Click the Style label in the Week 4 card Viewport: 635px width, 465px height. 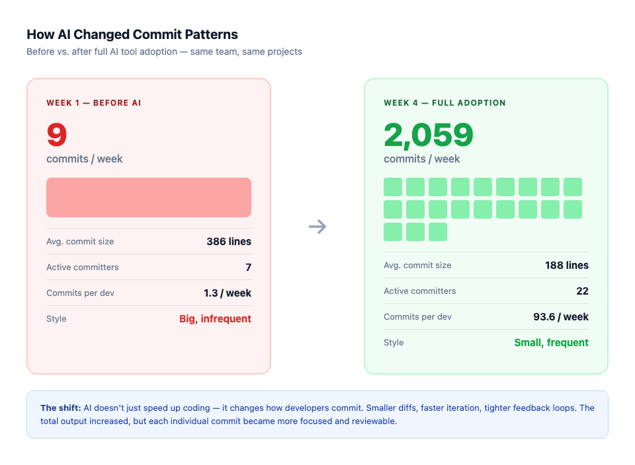point(394,343)
